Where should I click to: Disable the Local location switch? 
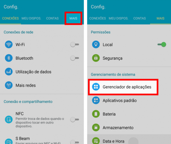click(162, 44)
